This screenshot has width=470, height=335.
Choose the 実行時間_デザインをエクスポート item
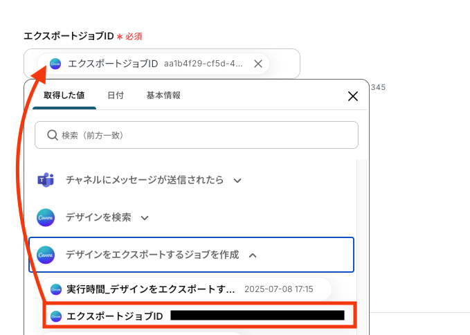(186, 289)
